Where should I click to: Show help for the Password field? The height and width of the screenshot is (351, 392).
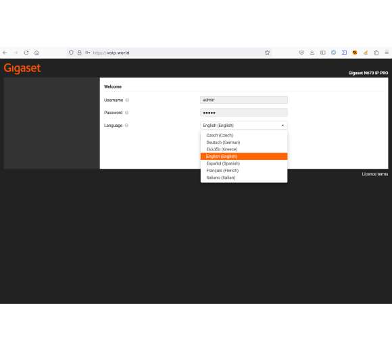pos(127,113)
